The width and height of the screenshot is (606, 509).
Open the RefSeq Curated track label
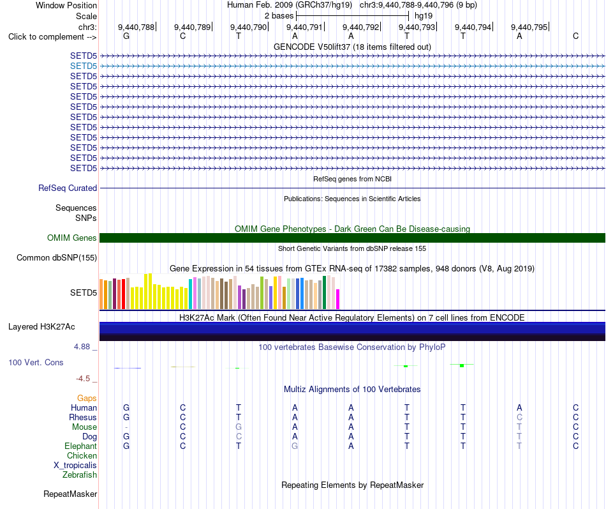coord(68,188)
